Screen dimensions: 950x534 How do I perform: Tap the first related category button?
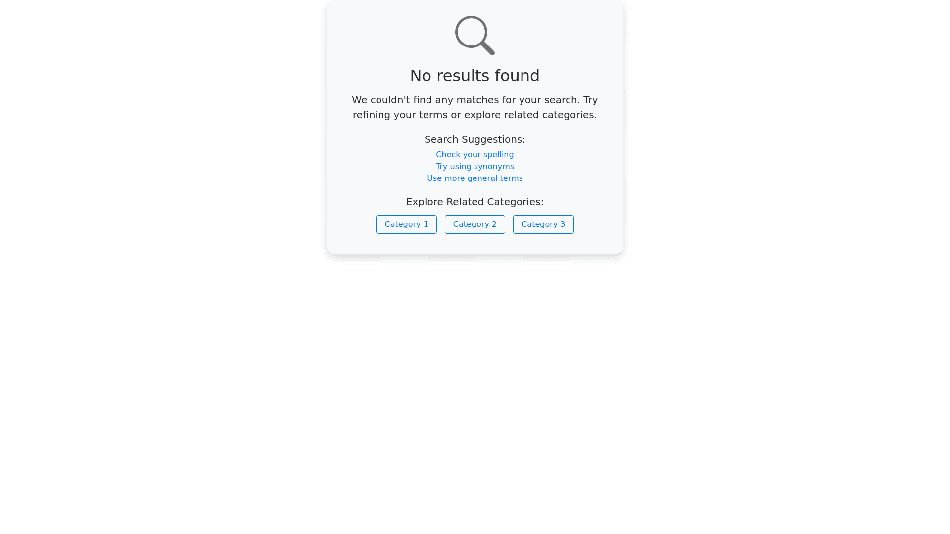coord(406,224)
